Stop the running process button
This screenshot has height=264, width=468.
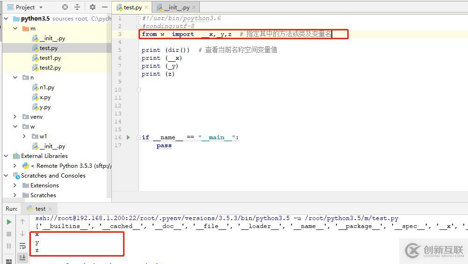pos(9,234)
